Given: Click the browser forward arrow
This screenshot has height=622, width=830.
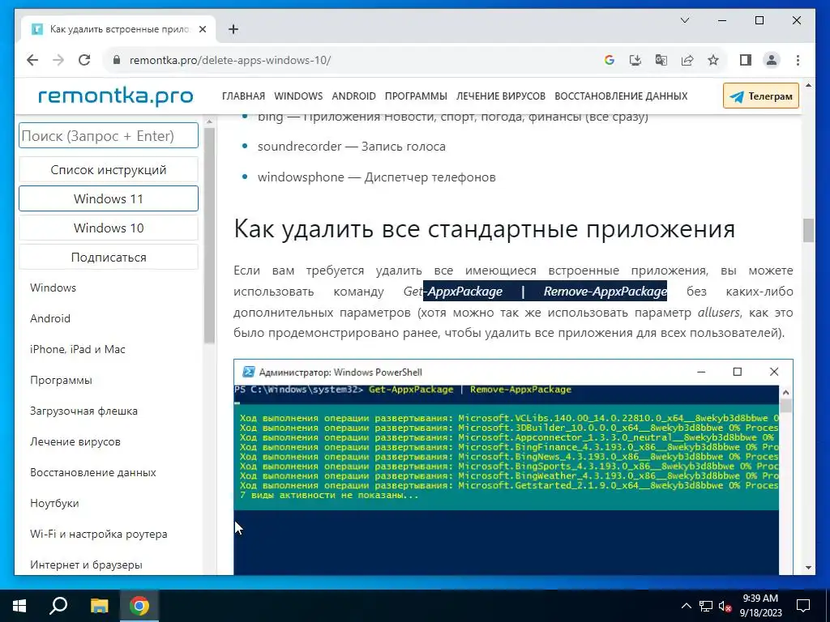Looking at the screenshot, I should click(58, 60).
